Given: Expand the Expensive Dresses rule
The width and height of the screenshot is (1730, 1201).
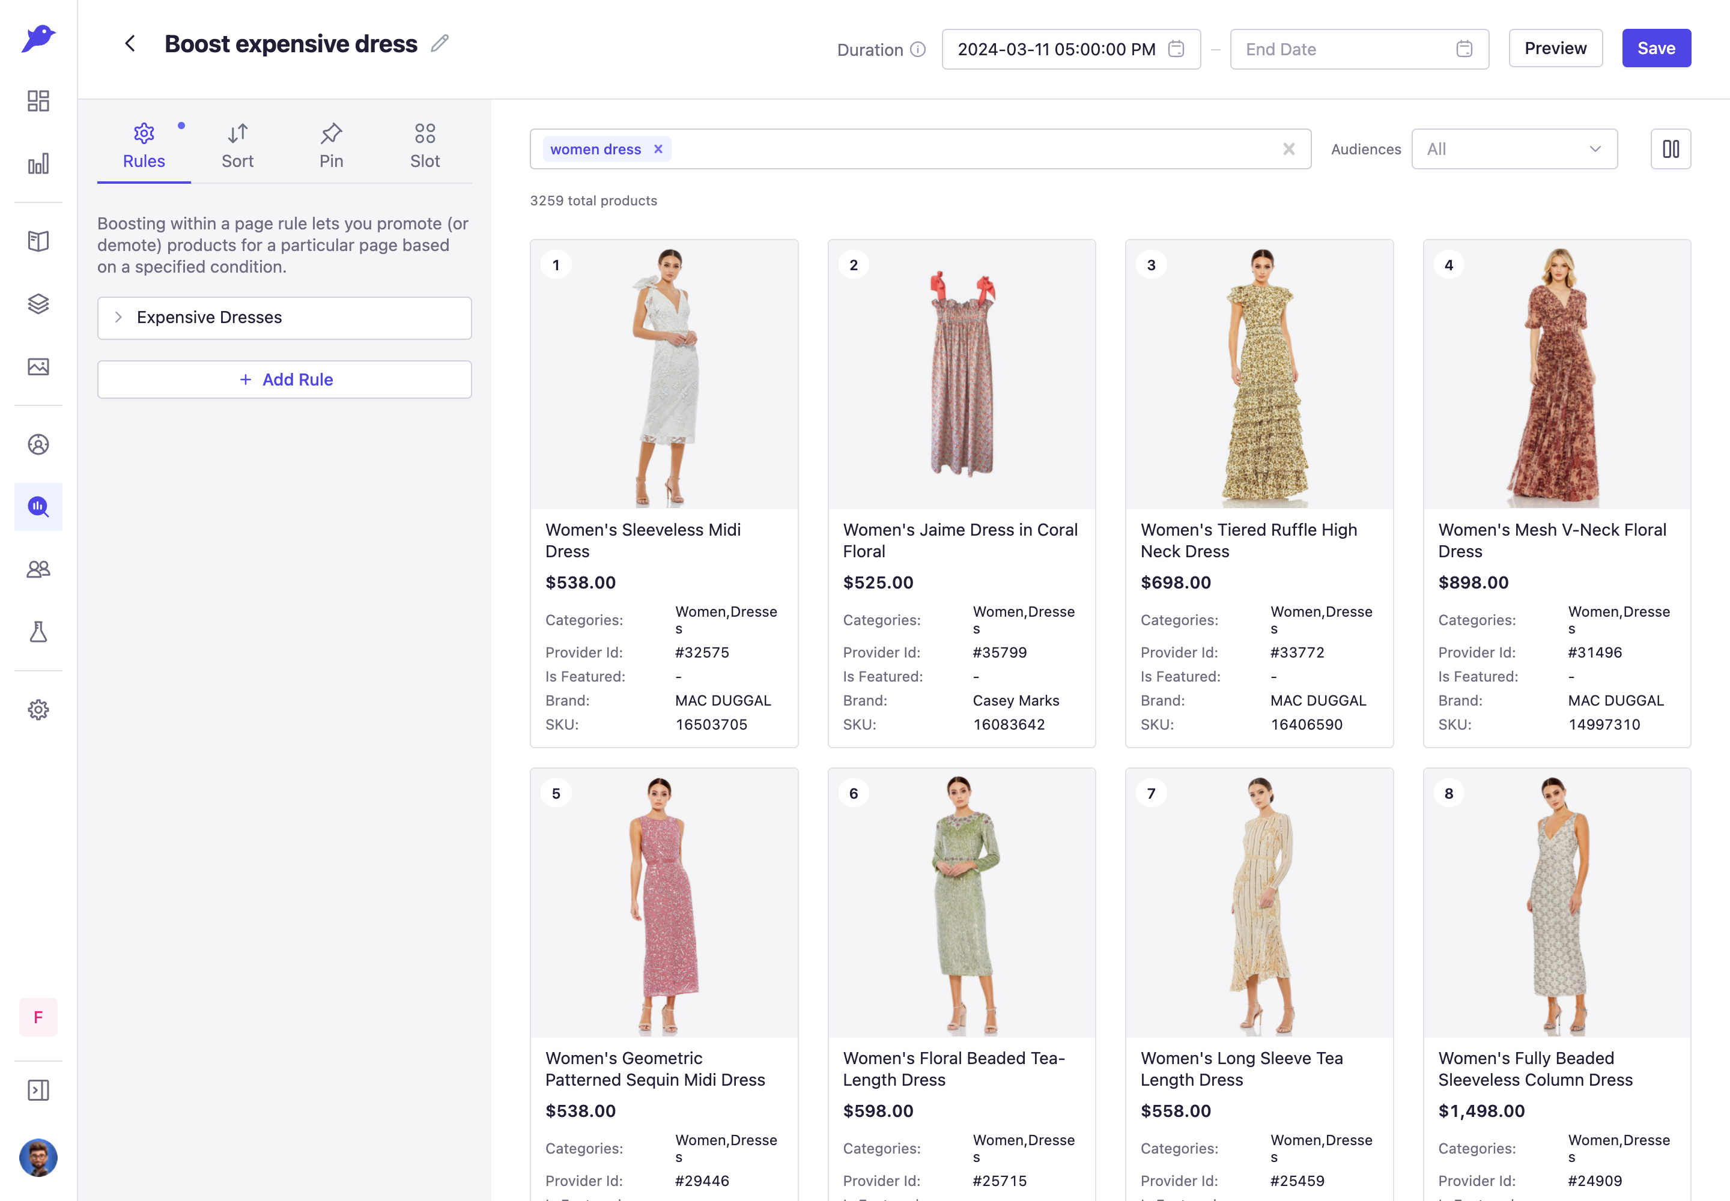Looking at the screenshot, I should [x=285, y=318].
